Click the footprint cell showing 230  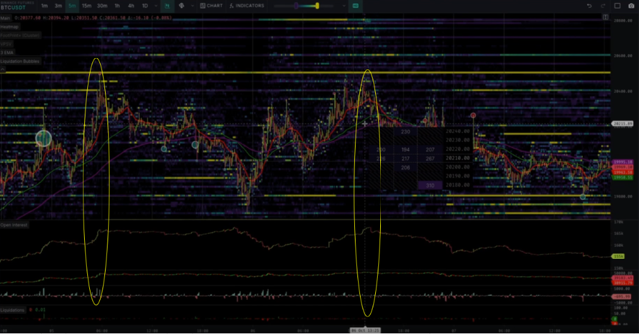(x=406, y=132)
